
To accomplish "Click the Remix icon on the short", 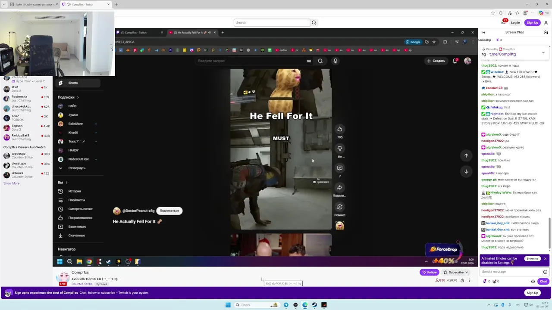I will click(340, 207).
